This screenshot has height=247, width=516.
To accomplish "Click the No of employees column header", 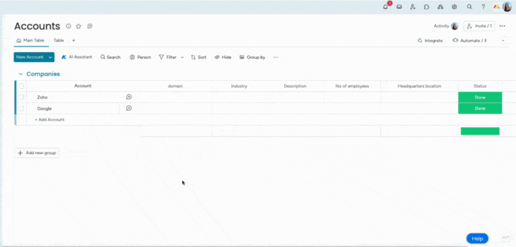I will click(352, 86).
